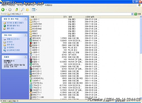
Task: Select the DIRECT~1.QBI file icon
Action: [31, 97]
